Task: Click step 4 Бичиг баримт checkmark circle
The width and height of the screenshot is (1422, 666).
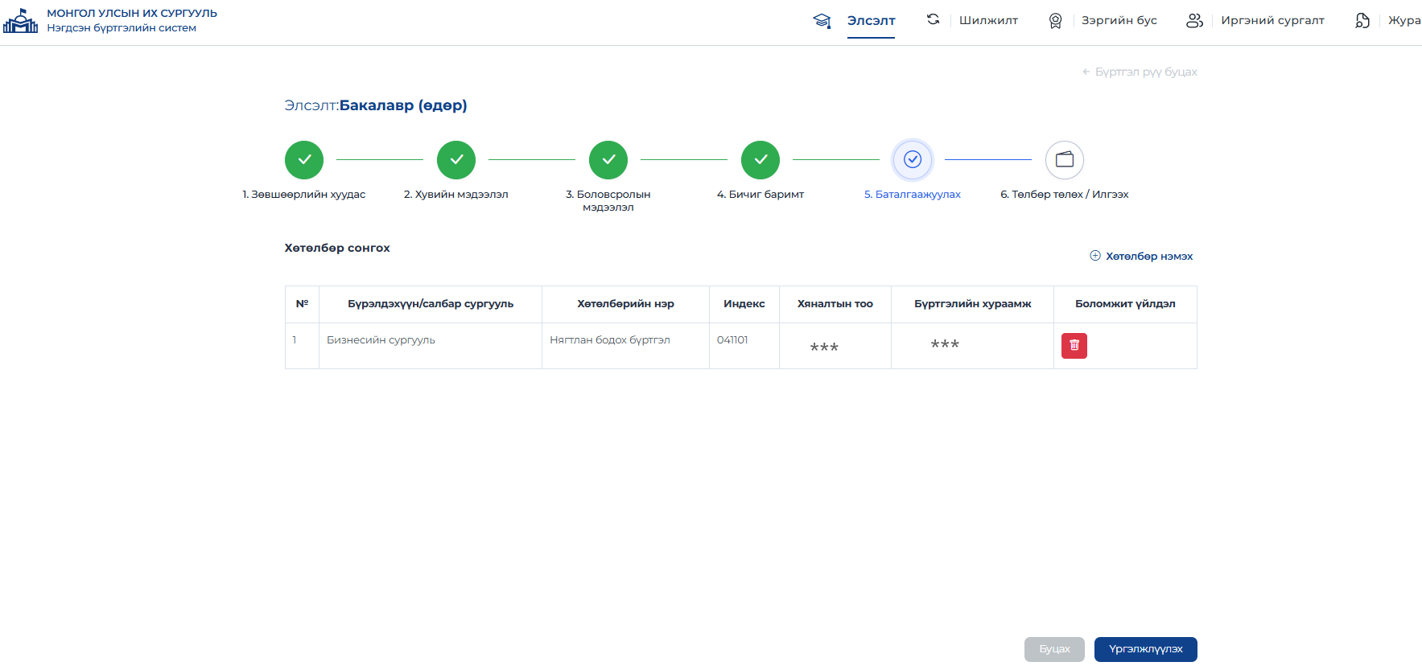Action: [760, 160]
